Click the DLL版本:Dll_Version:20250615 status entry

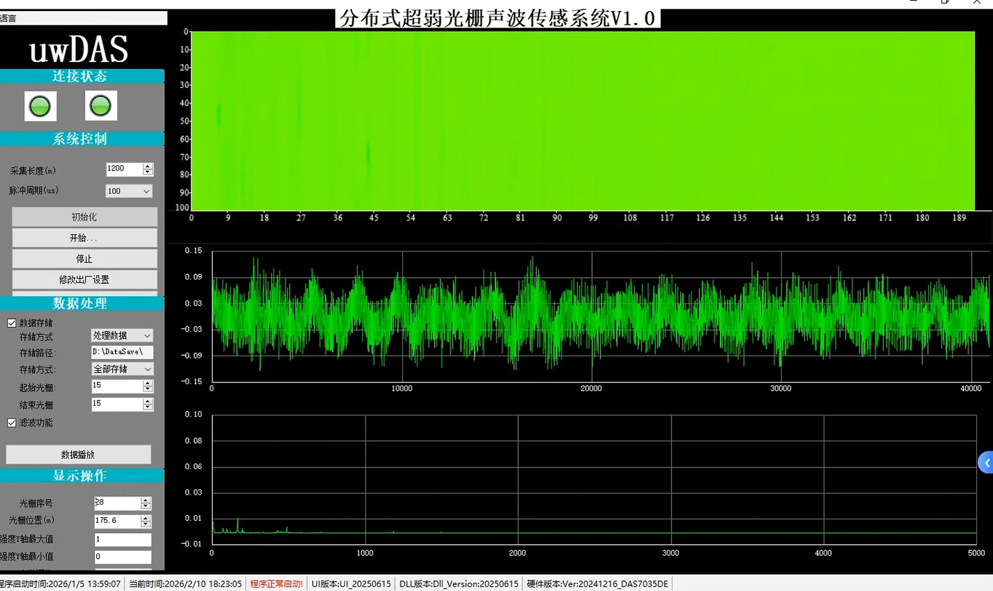pyautogui.click(x=459, y=584)
